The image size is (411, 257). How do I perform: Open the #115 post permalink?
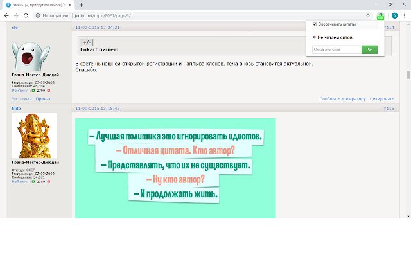tap(389, 109)
